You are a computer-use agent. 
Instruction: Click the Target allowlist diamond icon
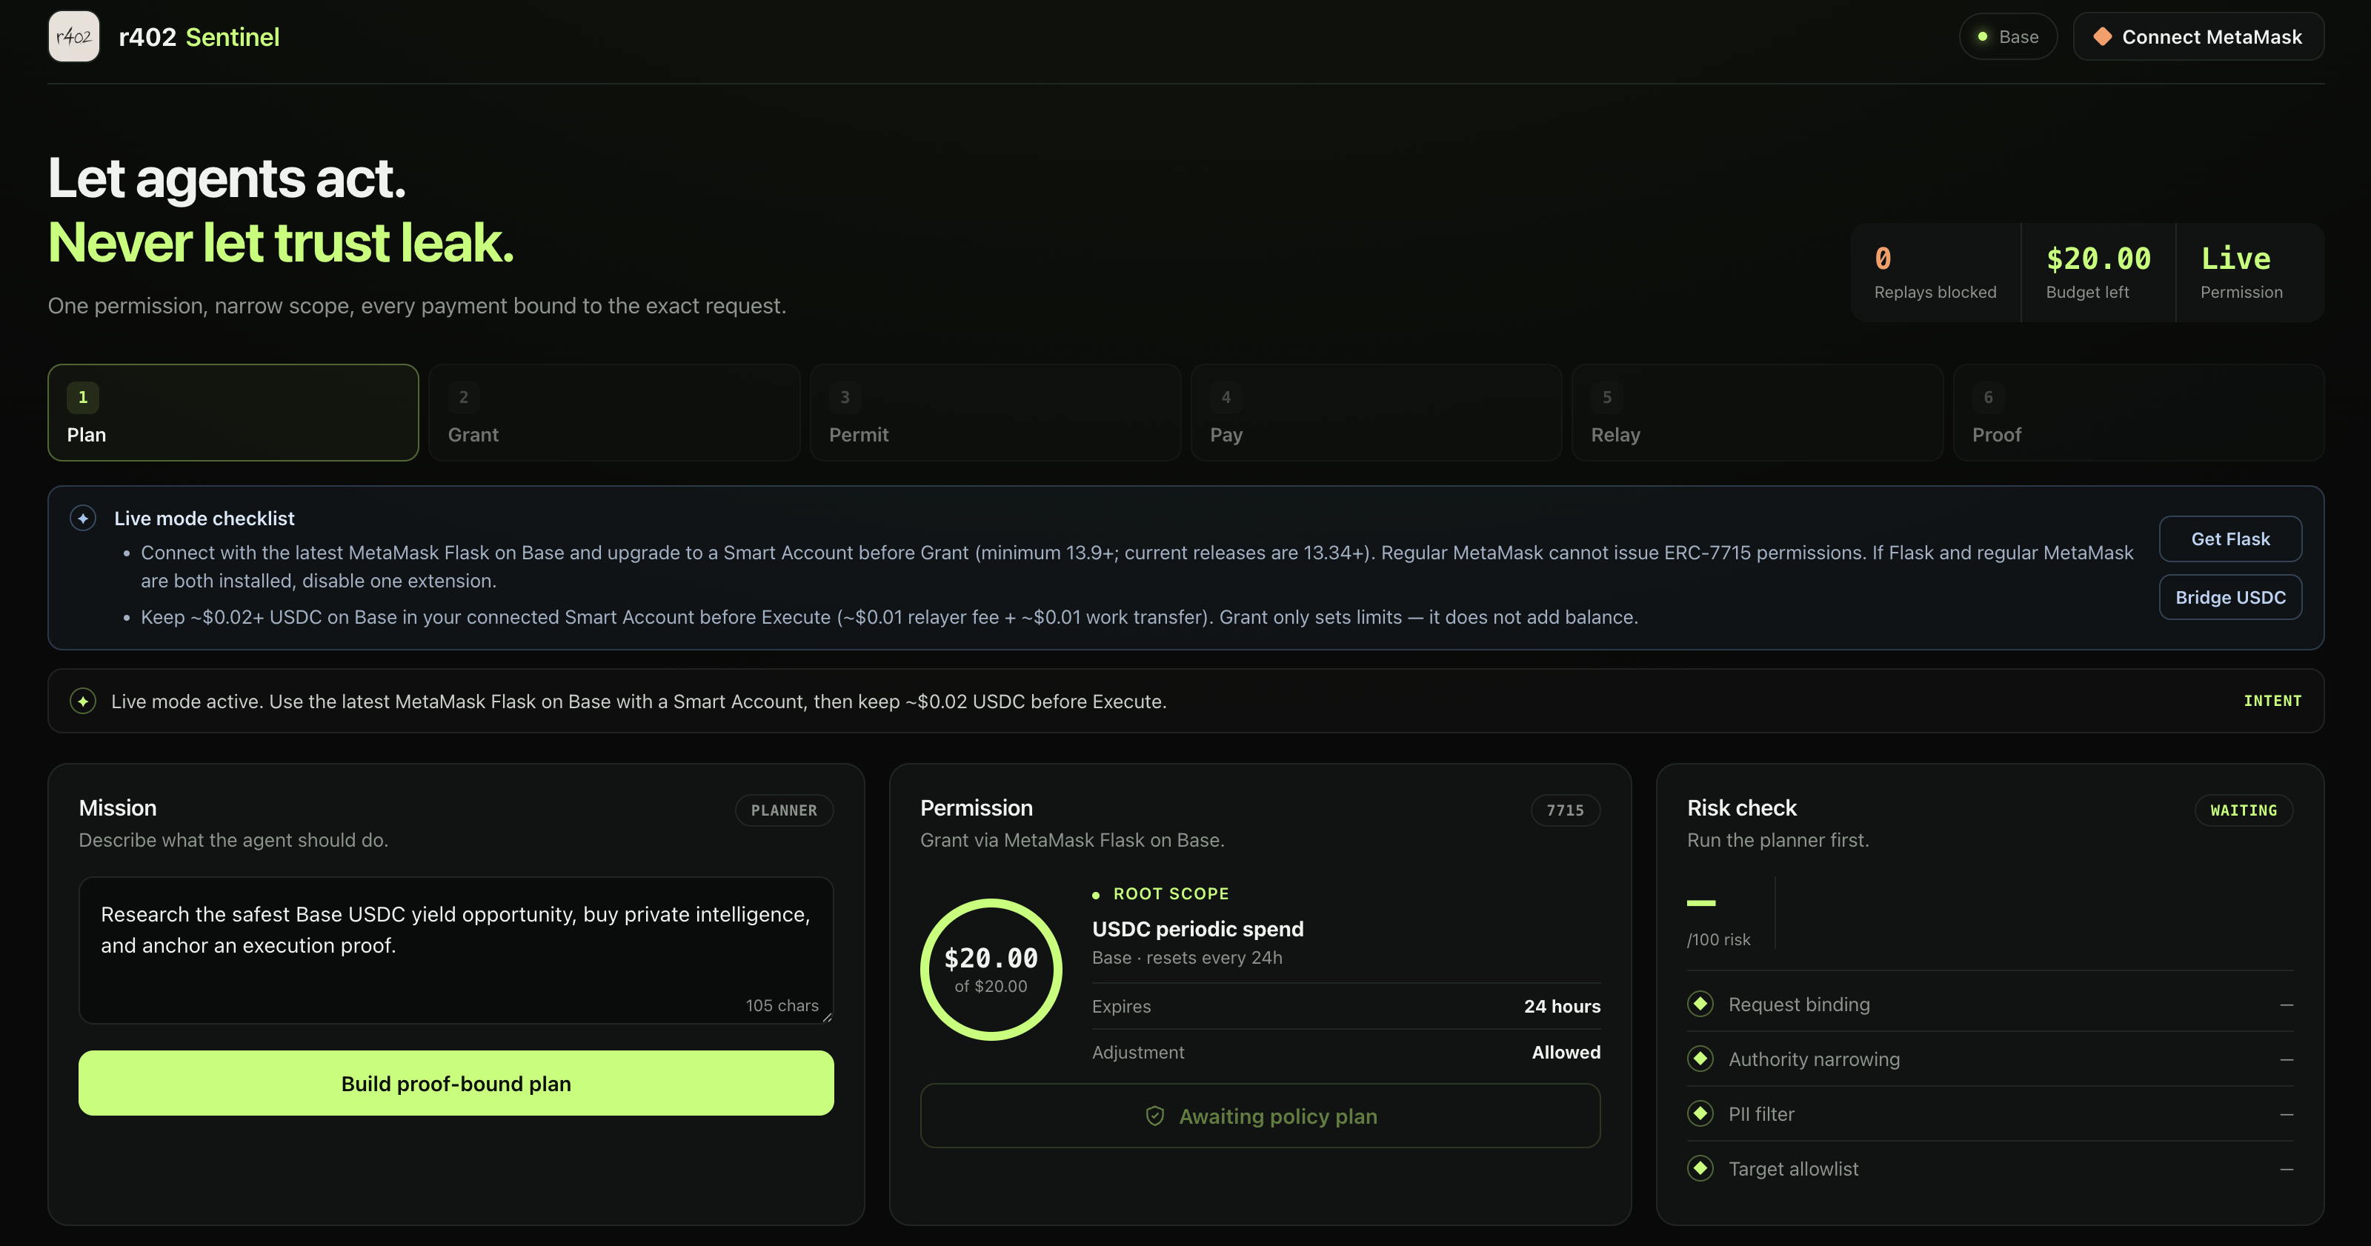point(1700,1169)
